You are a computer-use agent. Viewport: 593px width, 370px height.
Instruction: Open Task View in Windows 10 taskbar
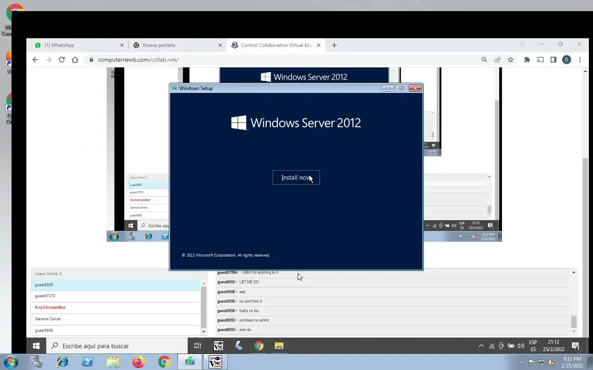pyautogui.click(x=198, y=346)
